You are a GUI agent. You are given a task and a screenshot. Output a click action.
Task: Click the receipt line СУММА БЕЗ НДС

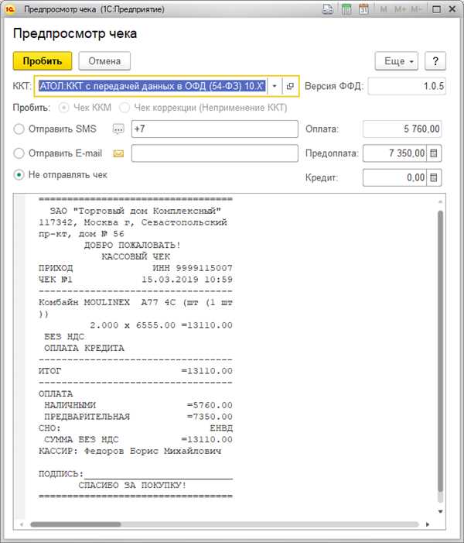coord(138,439)
